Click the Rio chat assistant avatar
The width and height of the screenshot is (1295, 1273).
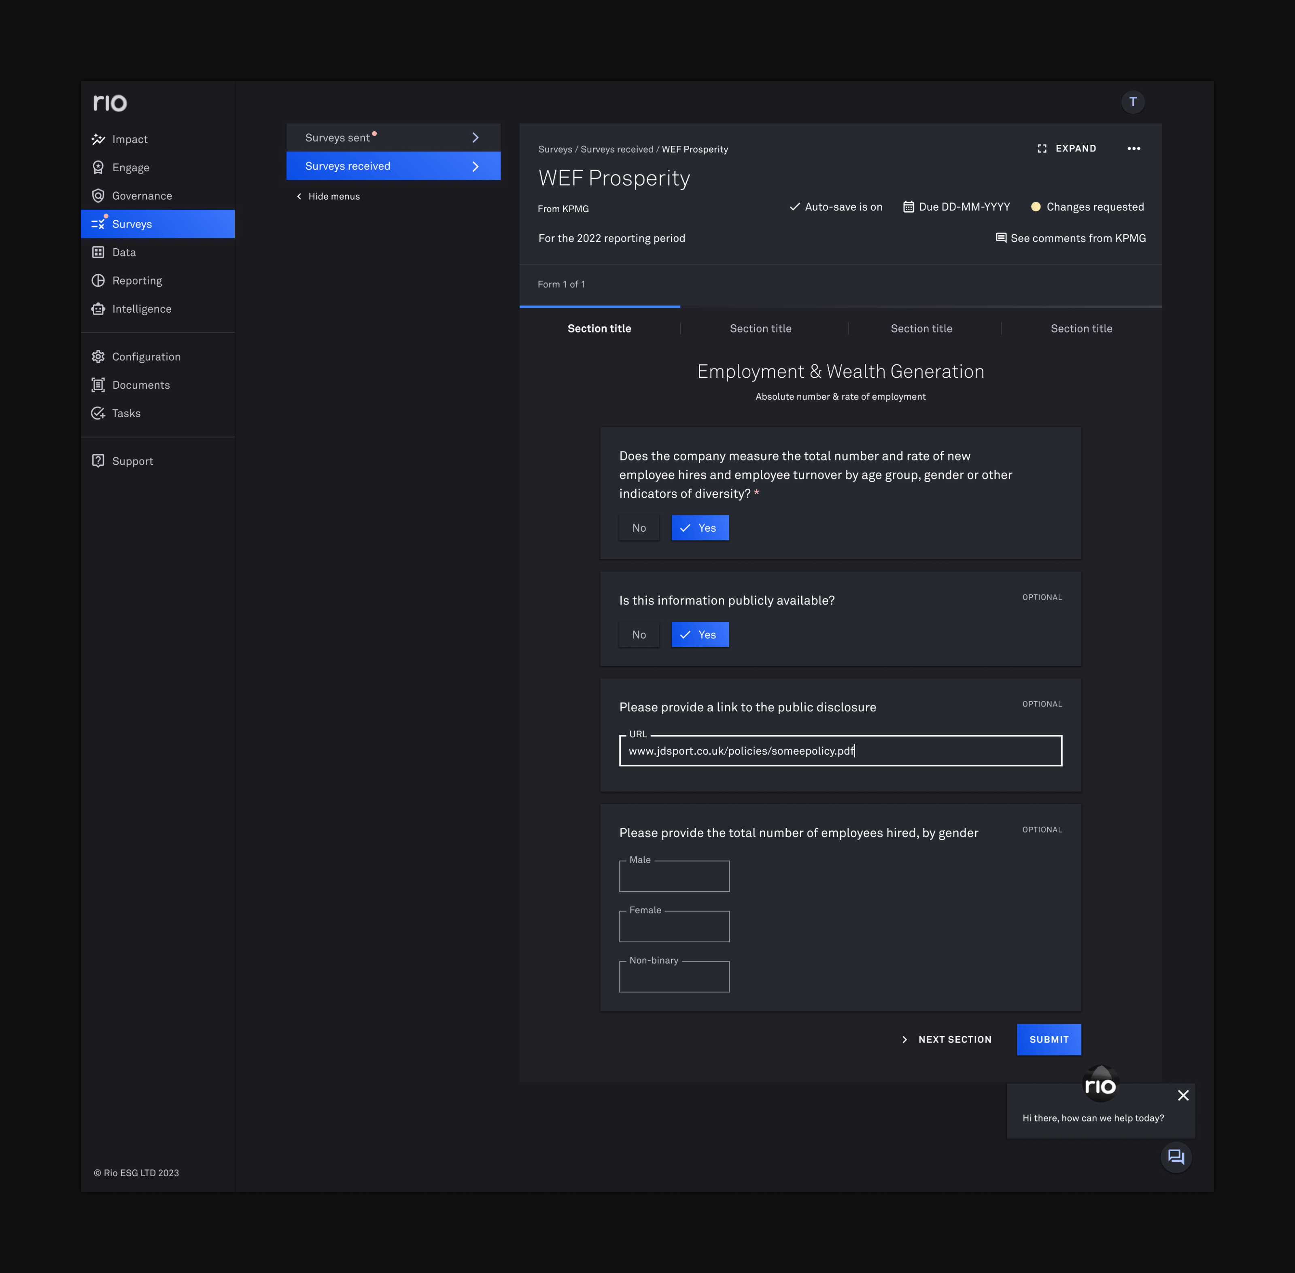pos(1100,1084)
